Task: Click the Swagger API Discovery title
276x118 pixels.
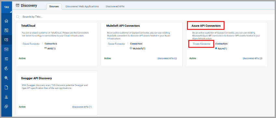Action: pyautogui.click(x=36, y=78)
